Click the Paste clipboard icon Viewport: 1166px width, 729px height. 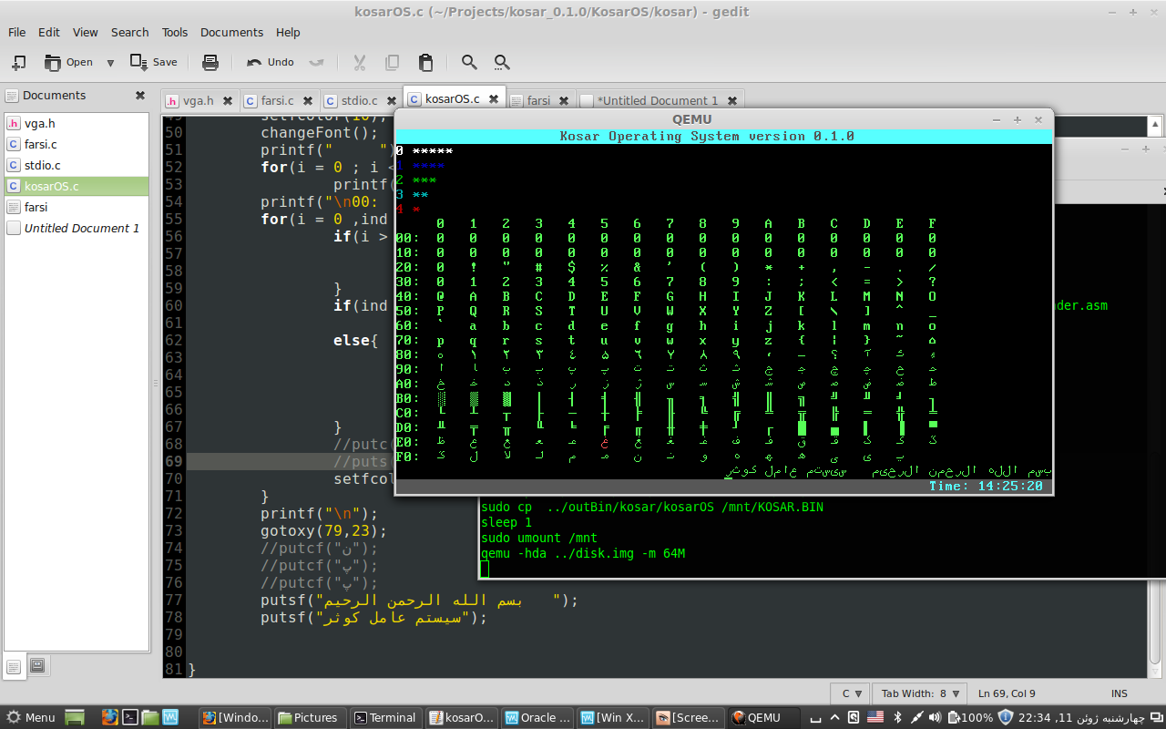click(x=425, y=63)
